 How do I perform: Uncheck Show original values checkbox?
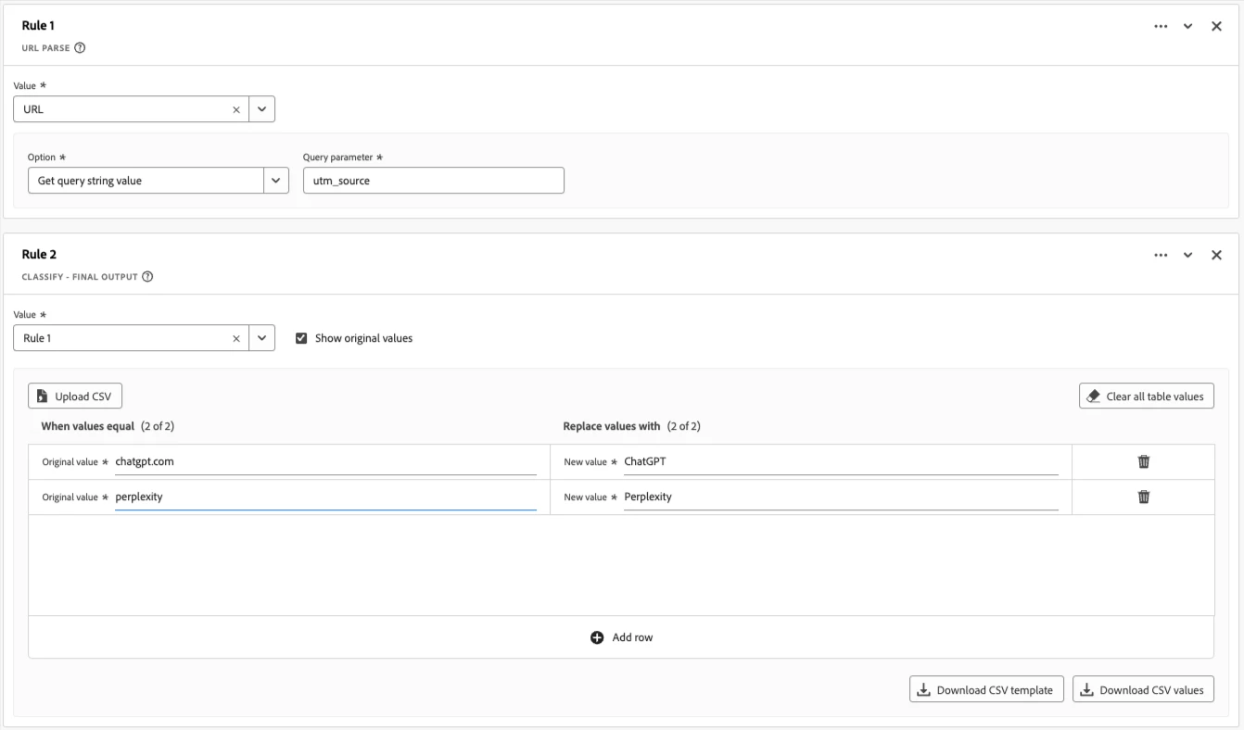point(301,338)
